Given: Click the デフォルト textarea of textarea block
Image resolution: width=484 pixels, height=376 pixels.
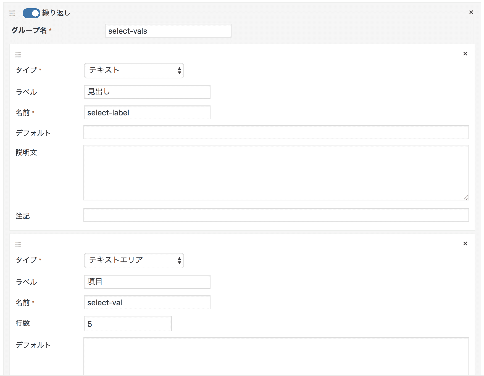Looking at the screenshot, I should click(276, 356).
